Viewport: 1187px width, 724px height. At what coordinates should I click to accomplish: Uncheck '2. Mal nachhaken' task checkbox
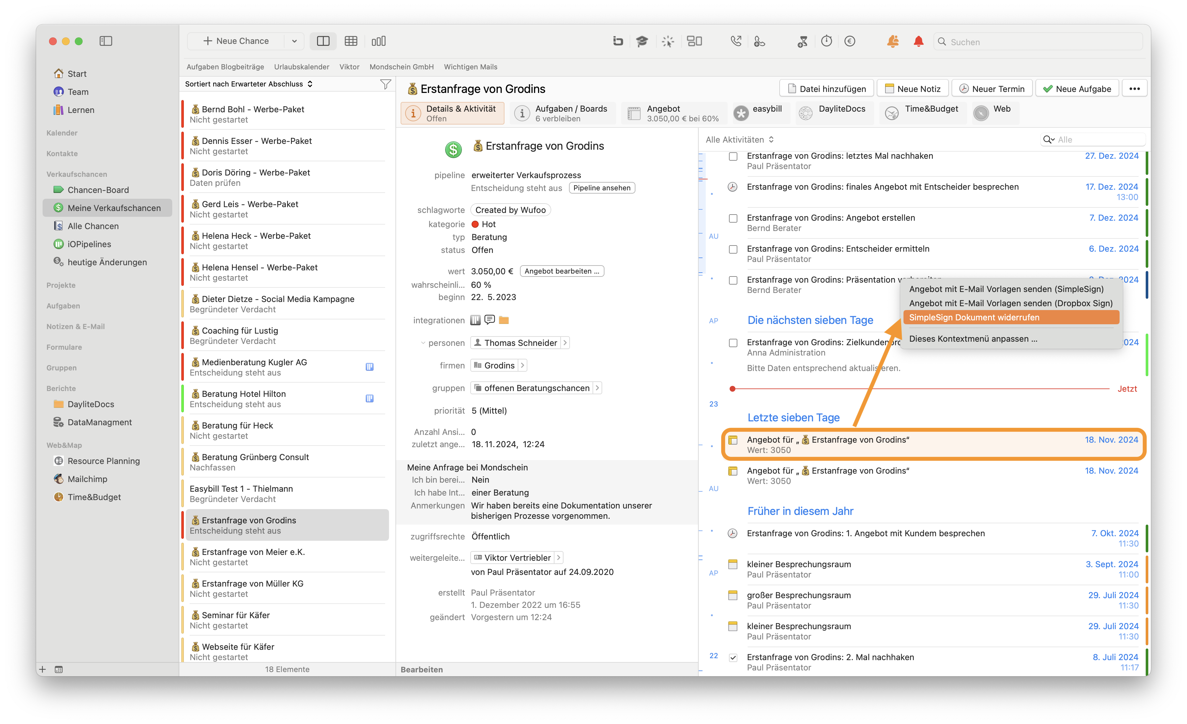point(733,658)
